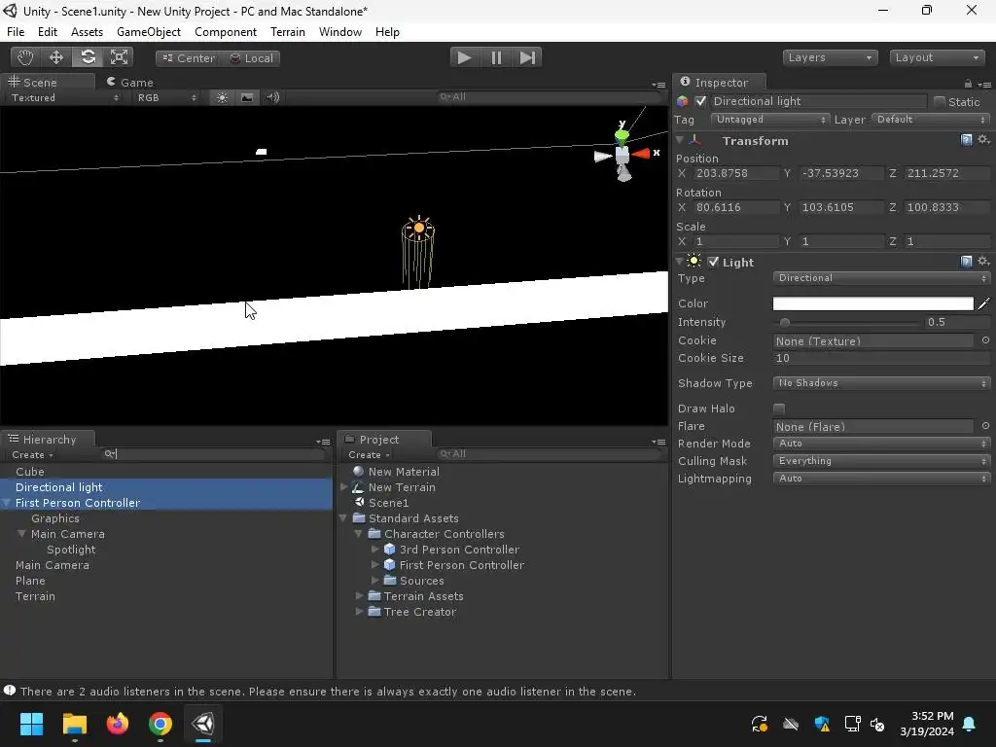Disable the Light component checkbox

pyautogui.click(x=713, y=262)
